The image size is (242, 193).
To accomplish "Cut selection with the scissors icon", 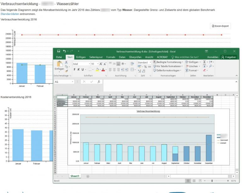I will point(66,62).
